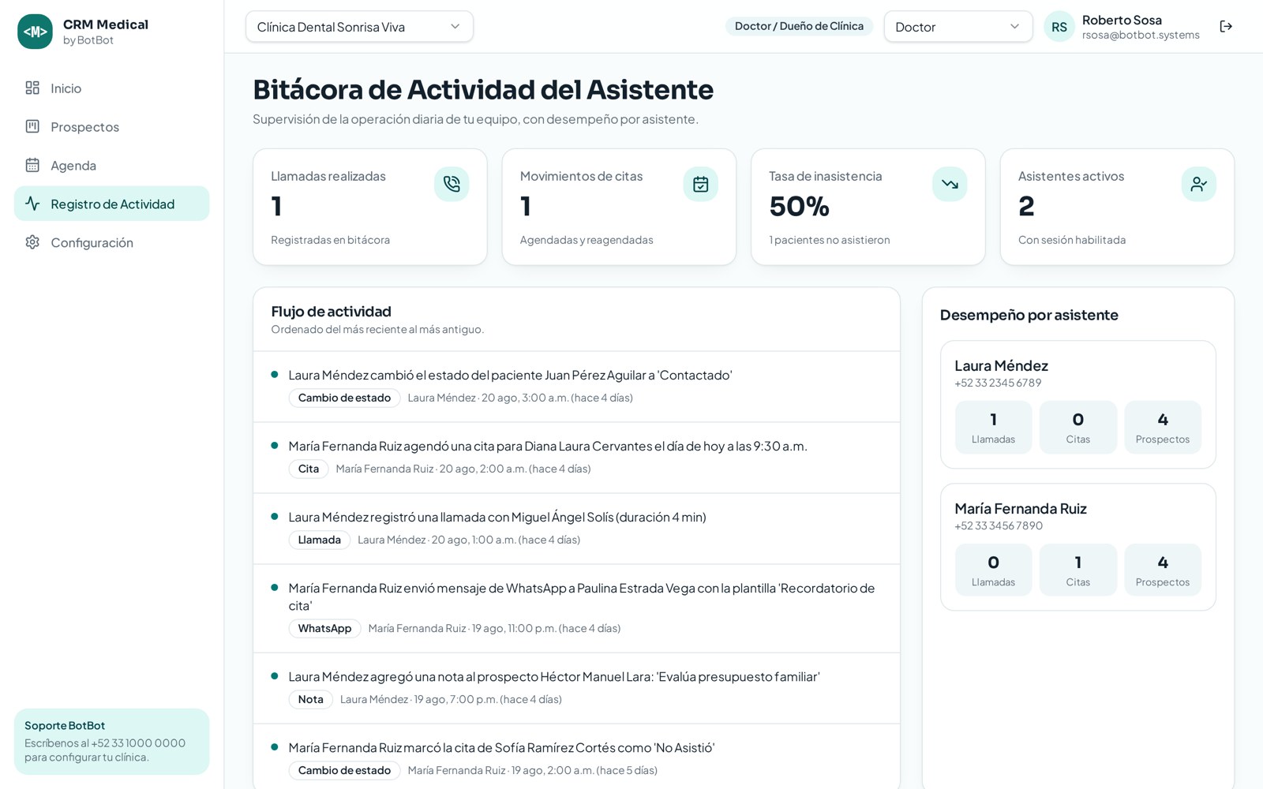Click the RS avatar circle
This screenshot has width=1263, height=789.
click(x=1059, y=27)
